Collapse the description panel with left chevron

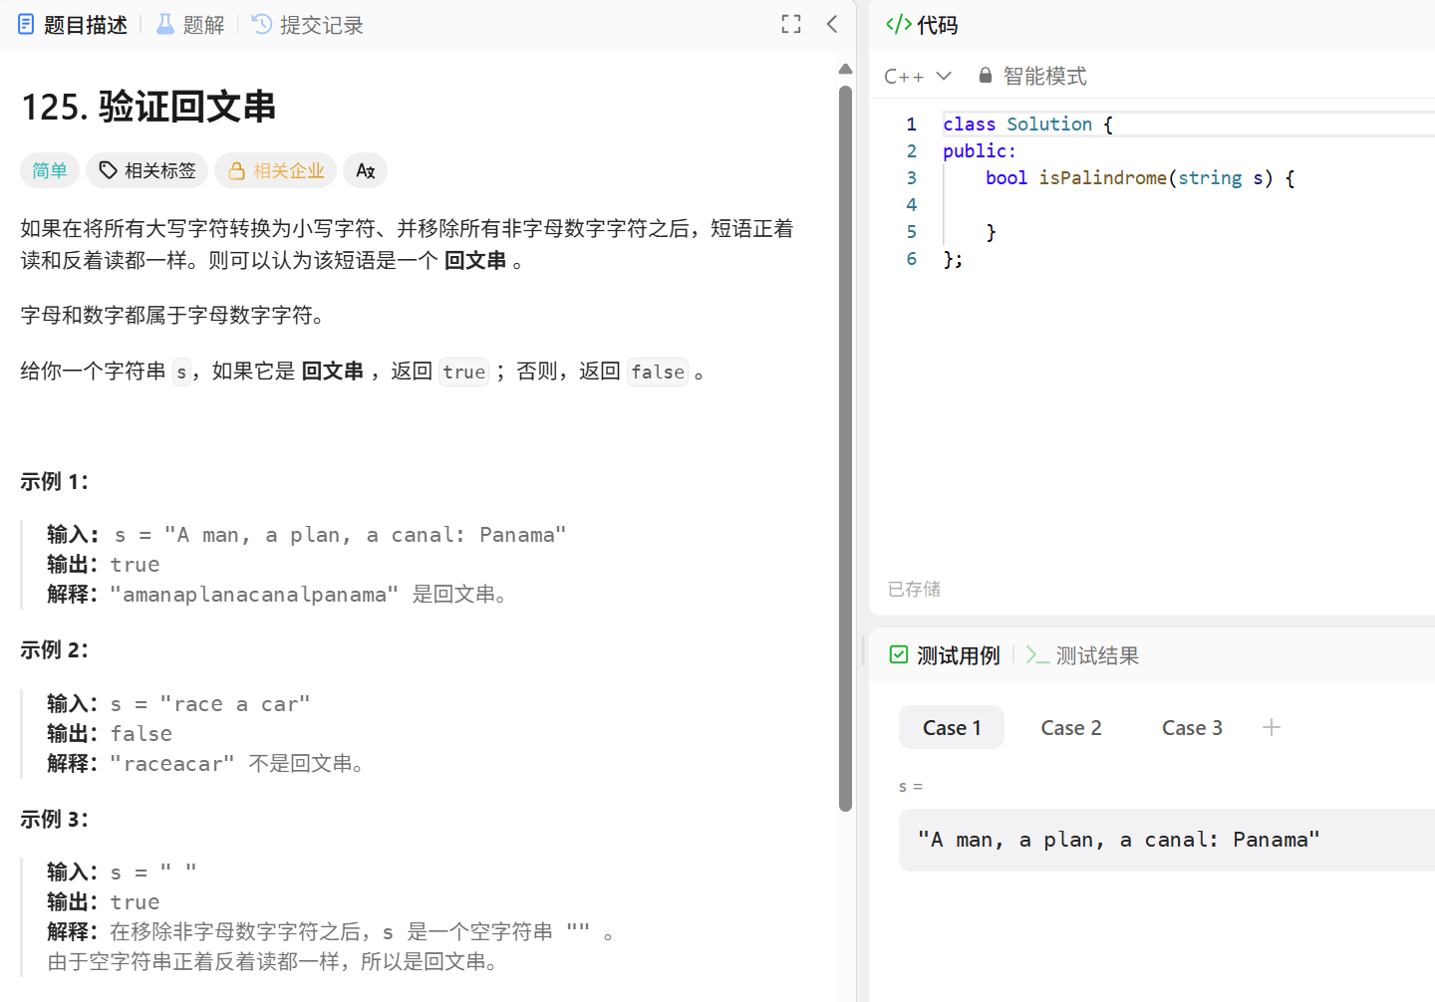tap(832, 25)
